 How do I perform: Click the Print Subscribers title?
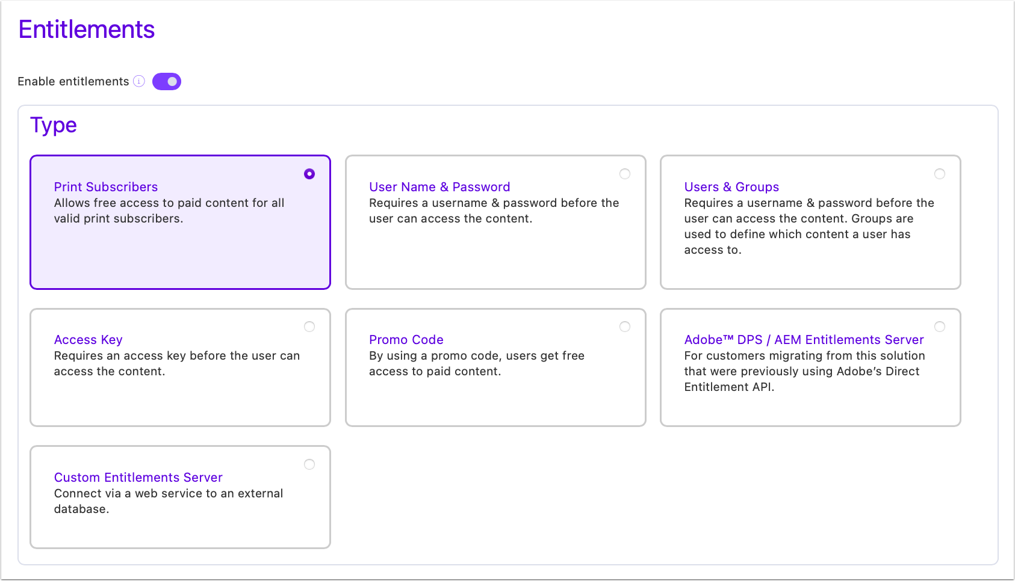pyautogui.click(x=106, y=187)
